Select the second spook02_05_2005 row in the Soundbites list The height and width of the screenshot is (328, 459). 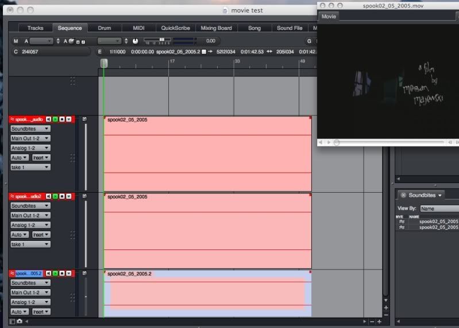click(x=427, y=227)
